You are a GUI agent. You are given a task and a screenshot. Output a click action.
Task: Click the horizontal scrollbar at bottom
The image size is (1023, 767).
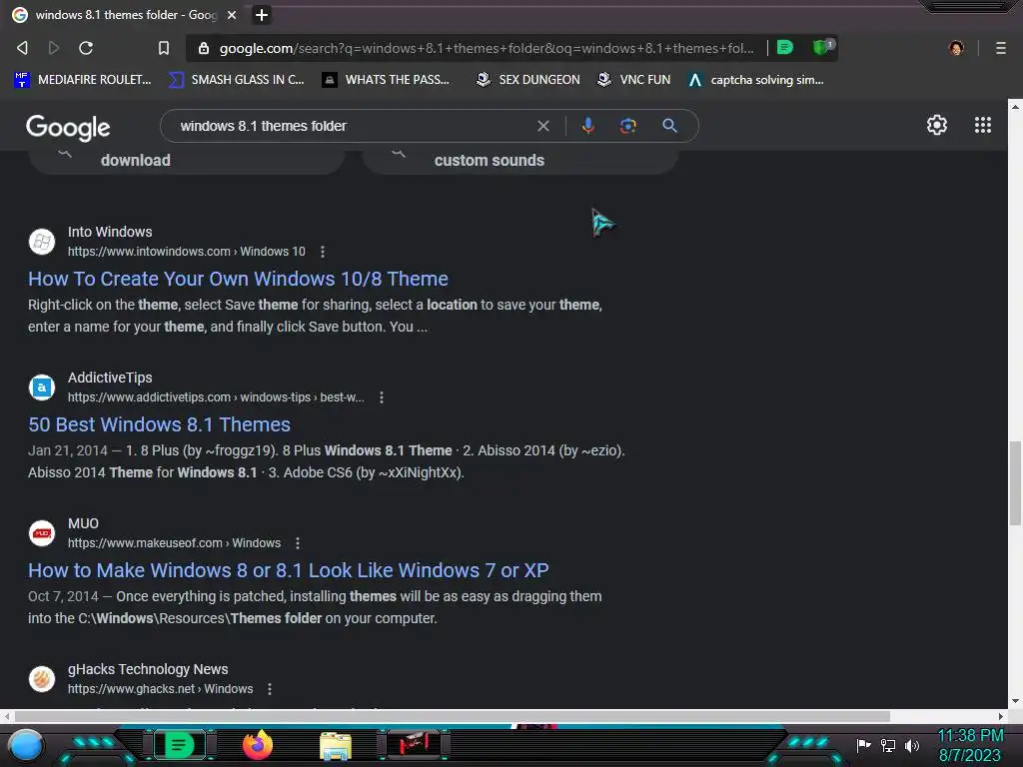tap(453, 716)
